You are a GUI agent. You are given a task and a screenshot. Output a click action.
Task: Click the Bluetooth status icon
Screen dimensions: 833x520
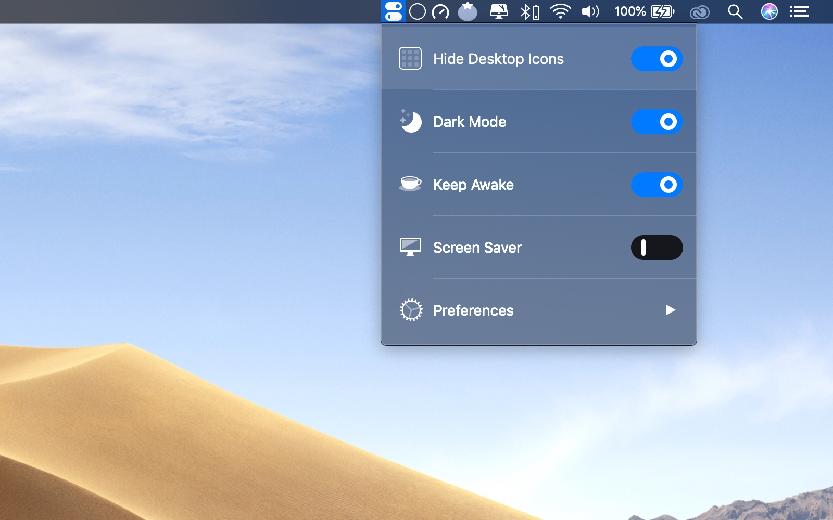(529, 11)
